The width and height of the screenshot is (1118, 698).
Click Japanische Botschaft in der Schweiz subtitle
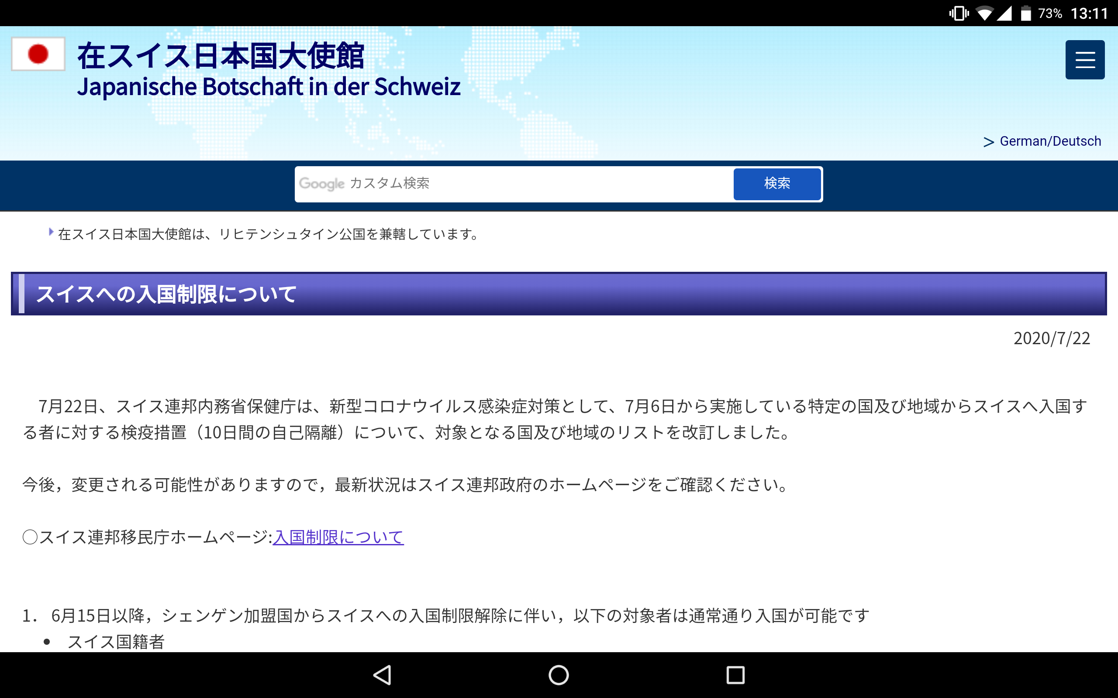(269, 87)
